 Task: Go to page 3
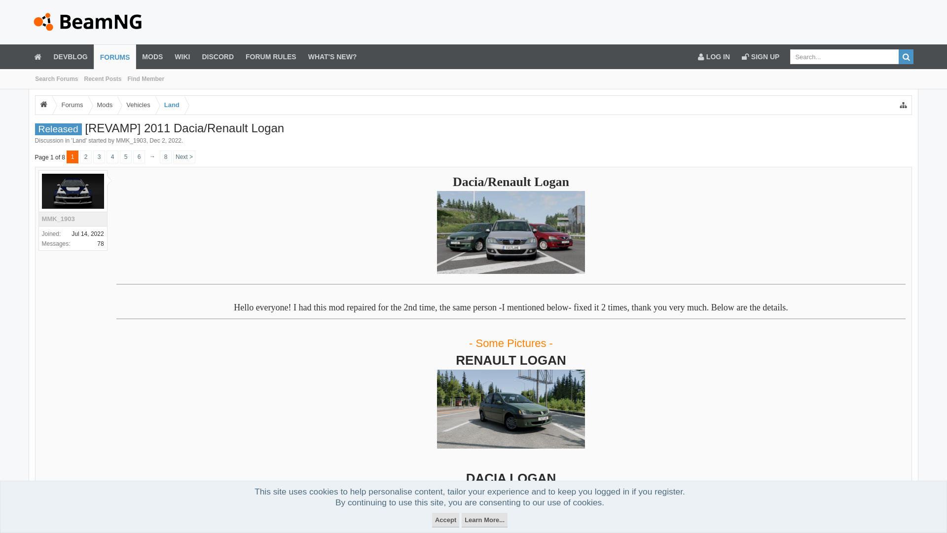click(99, 157)
